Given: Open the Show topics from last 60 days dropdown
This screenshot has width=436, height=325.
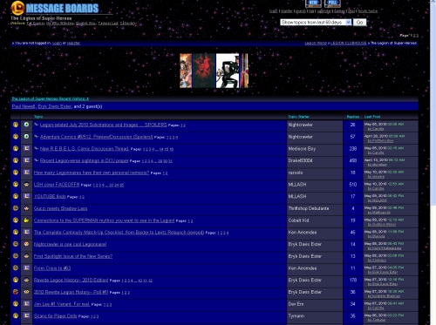Looking at the screenshot, I should pos(316,23).
